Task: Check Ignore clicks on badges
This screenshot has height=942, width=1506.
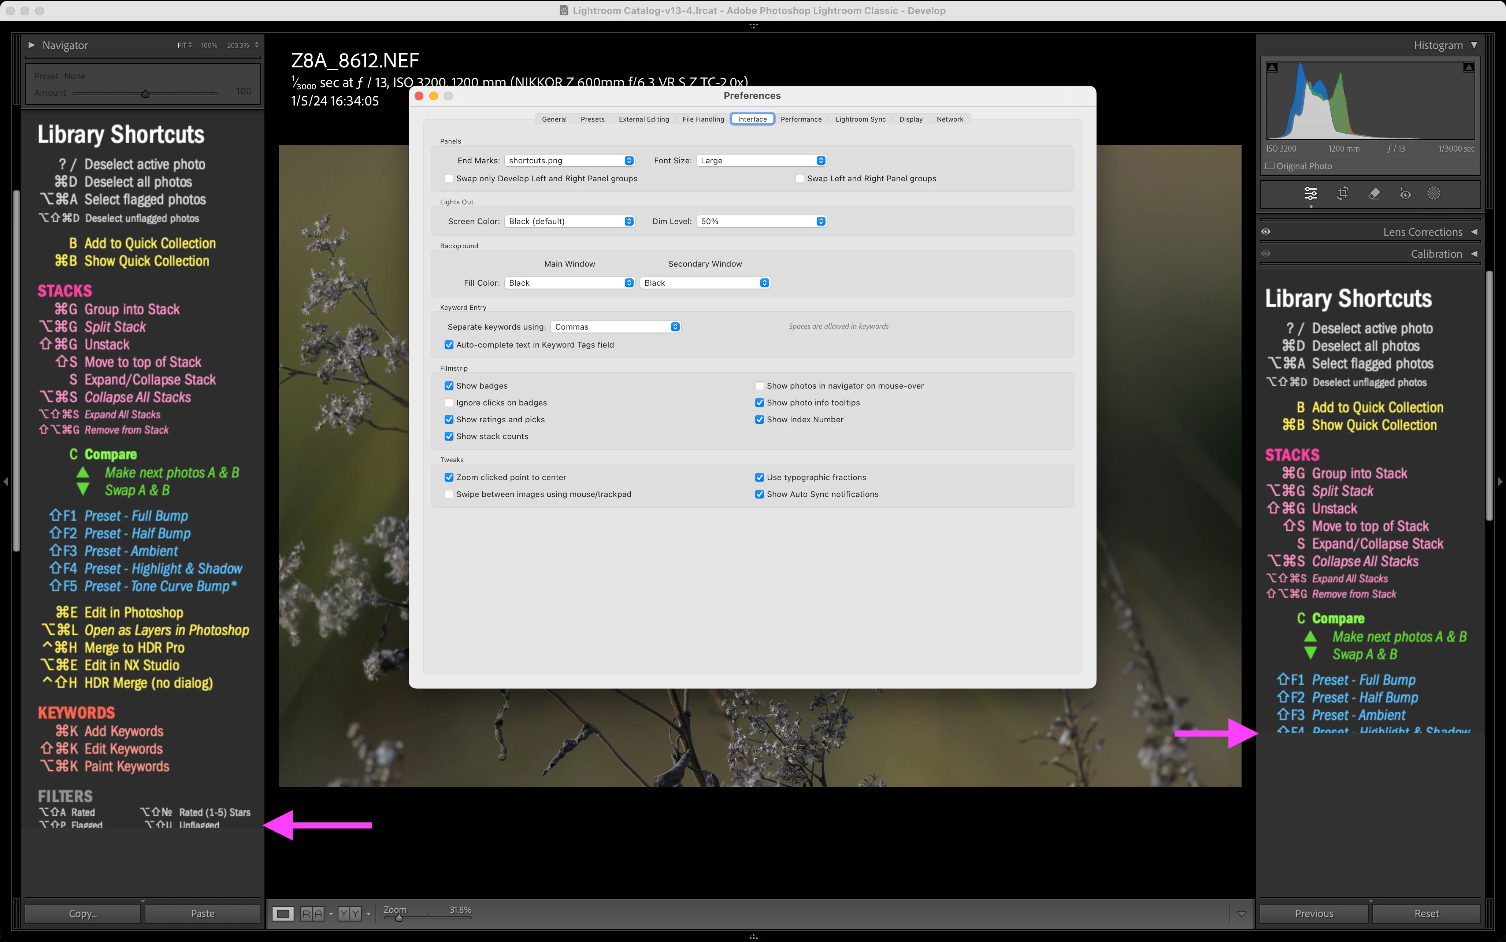Action: [x=448, y=403]
